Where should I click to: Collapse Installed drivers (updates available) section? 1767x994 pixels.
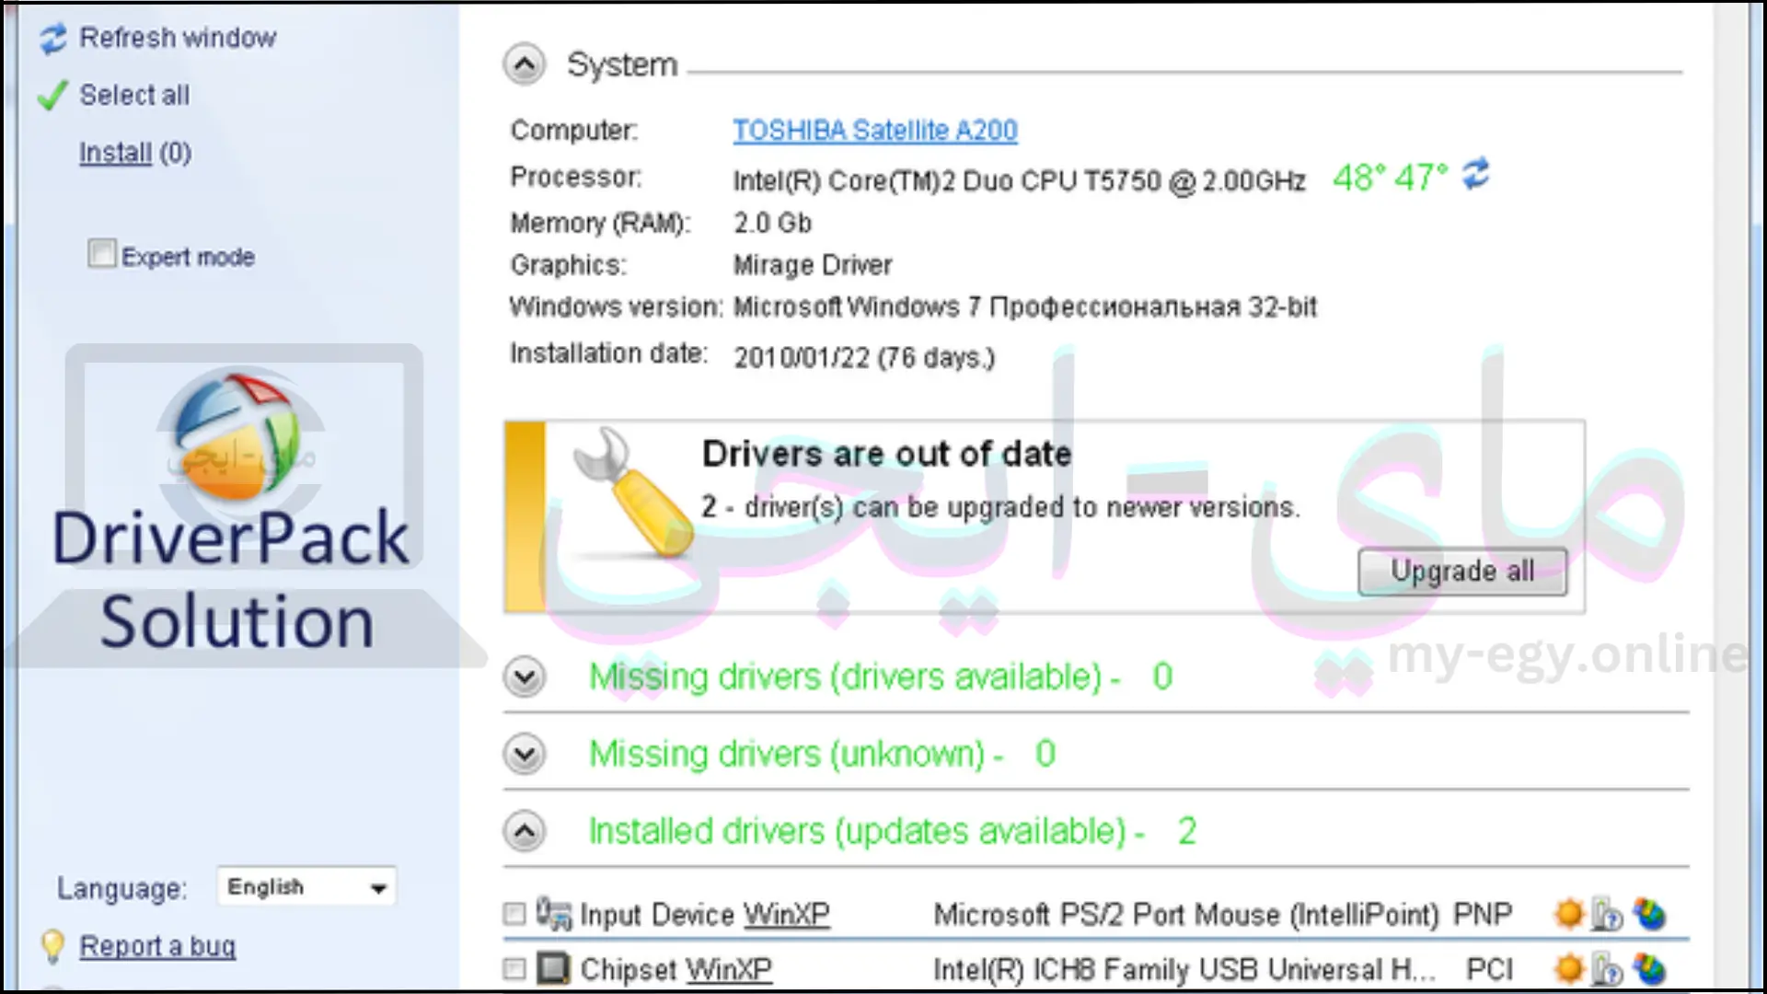[x=525, y=831]
